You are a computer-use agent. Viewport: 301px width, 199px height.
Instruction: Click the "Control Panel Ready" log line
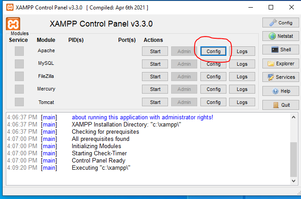click(x=98, y=161)
